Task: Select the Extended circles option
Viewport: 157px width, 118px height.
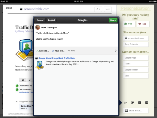Action: 43,51
